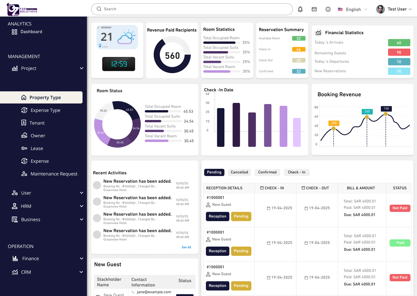Click the Dashboard grid icon
This screenshot has height=296, width=417.
click(x=14, y=32)
